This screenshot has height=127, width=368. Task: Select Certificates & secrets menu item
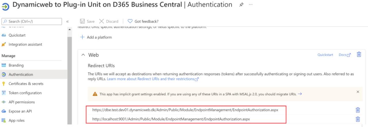[x=26, y=84]
